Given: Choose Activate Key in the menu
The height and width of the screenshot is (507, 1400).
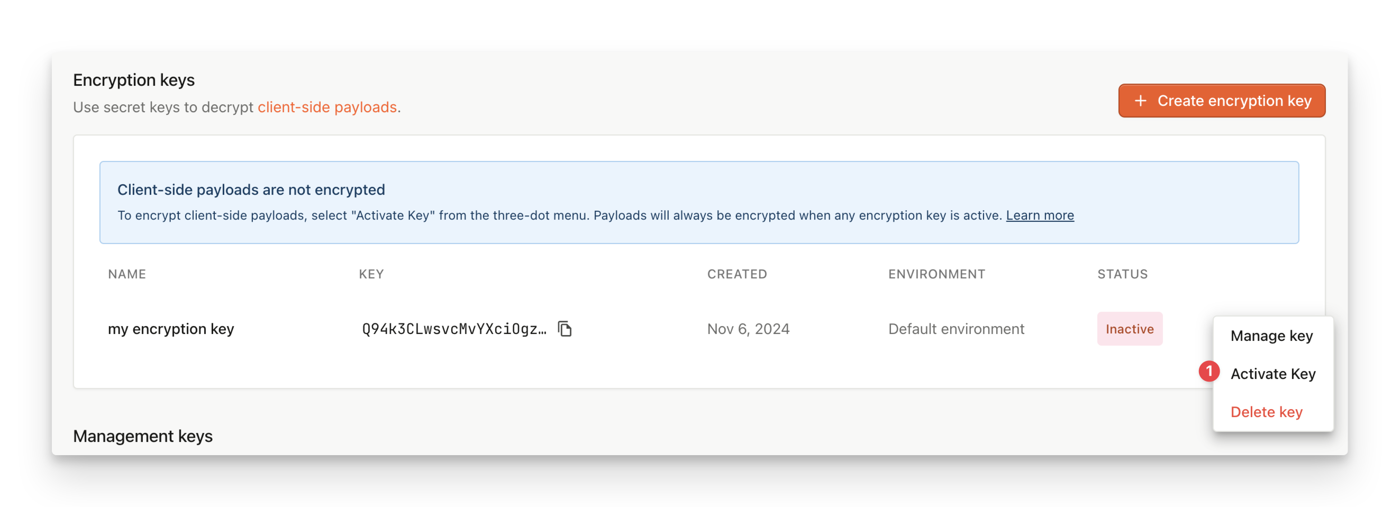Looking at the screenshot, I should (x=1273, y=374).
